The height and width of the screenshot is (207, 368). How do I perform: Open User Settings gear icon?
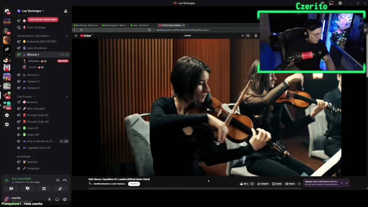pos(65,200)
